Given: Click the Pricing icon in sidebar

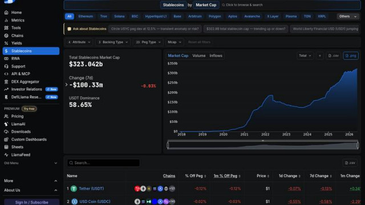Looking at the screenshot, I should [x=6, y=116].
